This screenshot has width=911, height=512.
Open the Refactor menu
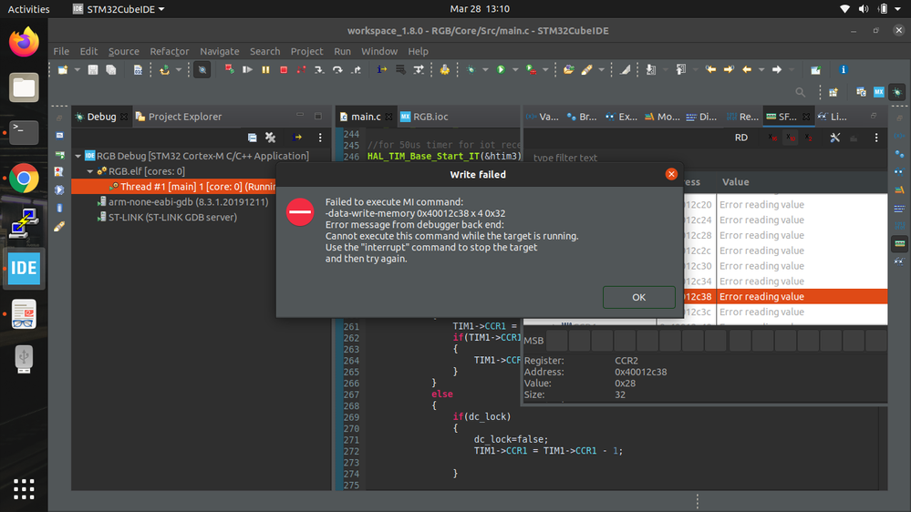(169, 51)
